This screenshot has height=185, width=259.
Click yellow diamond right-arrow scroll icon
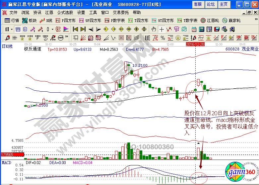pos(114,29)
